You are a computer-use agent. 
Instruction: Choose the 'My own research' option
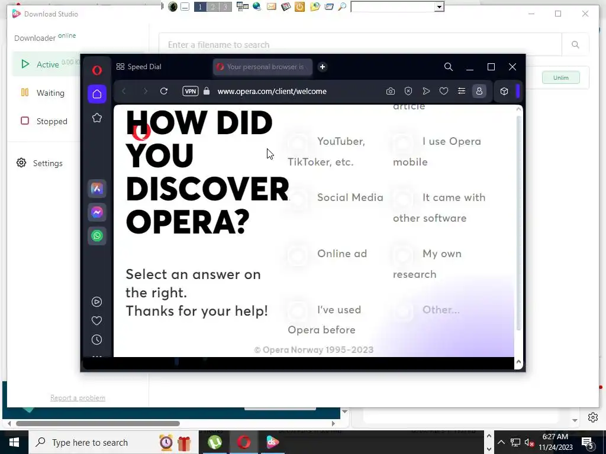(x=427, y=264)
